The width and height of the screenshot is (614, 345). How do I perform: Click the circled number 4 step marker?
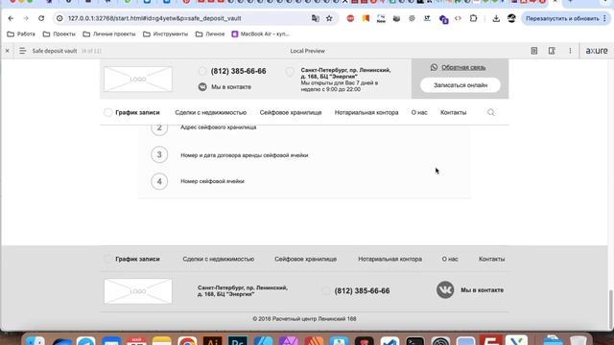pyautogui.click(x=159, y=181)
